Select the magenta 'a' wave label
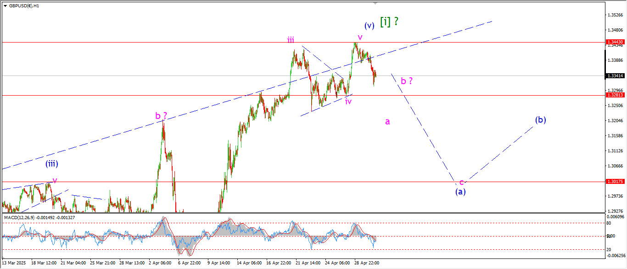627x269 pixels. coord(387,122)
